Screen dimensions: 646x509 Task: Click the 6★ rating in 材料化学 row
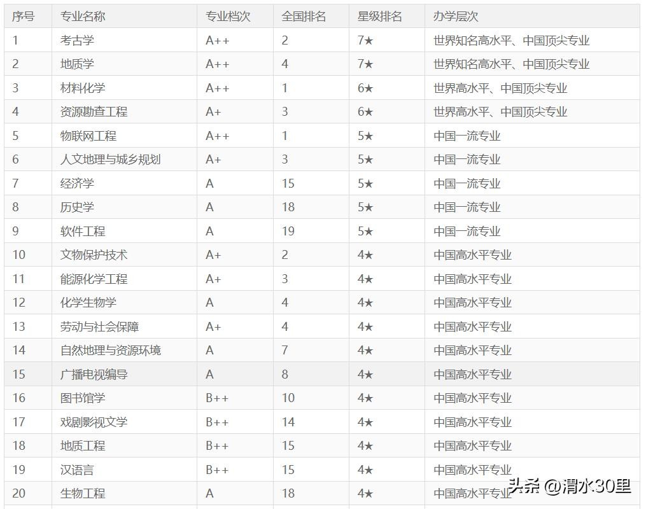click(365, 88)
